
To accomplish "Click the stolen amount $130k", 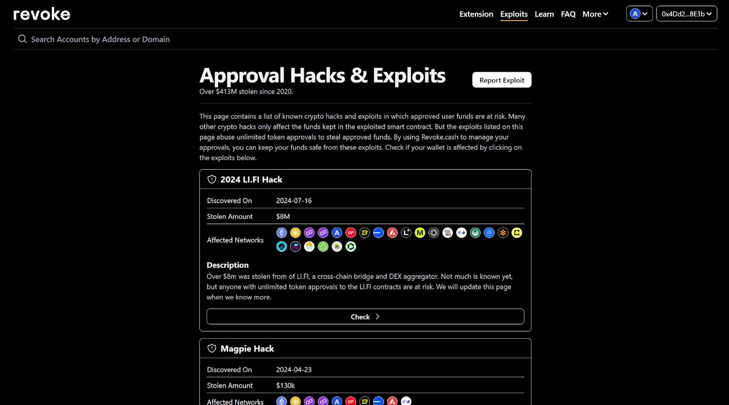I will 285,385.
